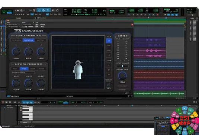Select the Trim tool in MIDI editor
This screenshot has width=199, height=135.
click(x=24, y=102)
